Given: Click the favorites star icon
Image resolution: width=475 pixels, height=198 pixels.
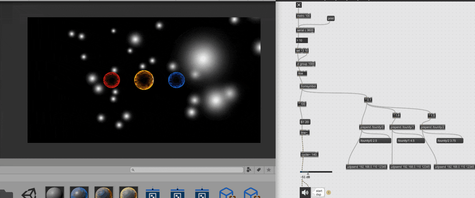Looking at the screenshot, I should click(x=269, y=170).
